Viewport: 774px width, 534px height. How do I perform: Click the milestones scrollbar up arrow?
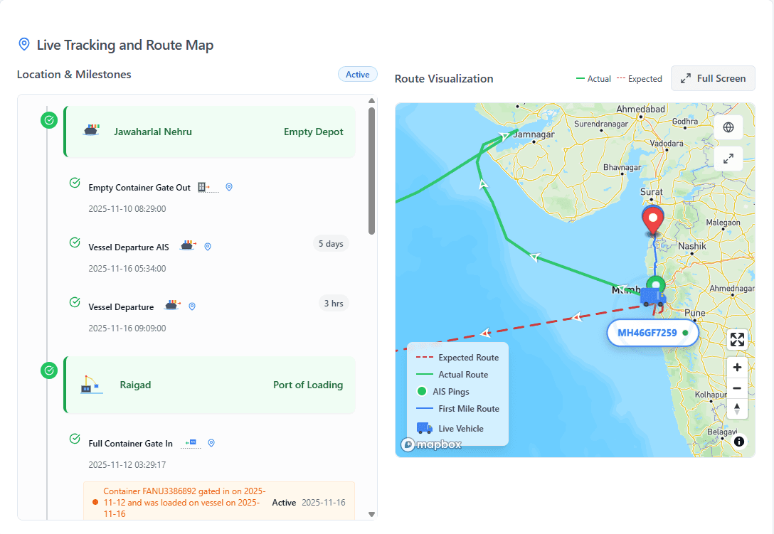[x=371, y=101]
